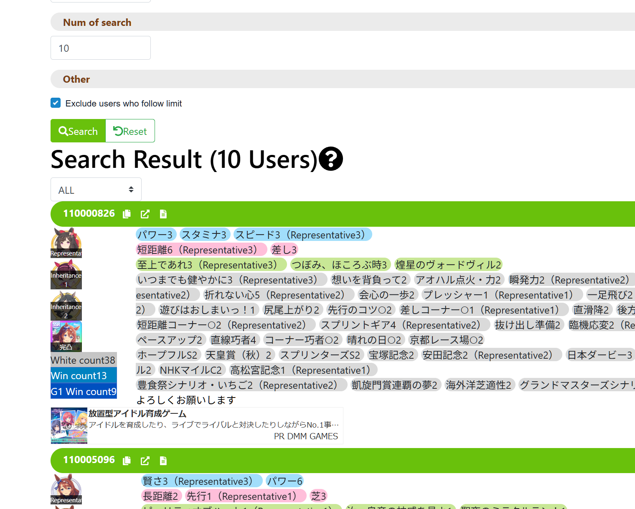
Task: Focus the Num of search input field
Action: coord(101,48)
